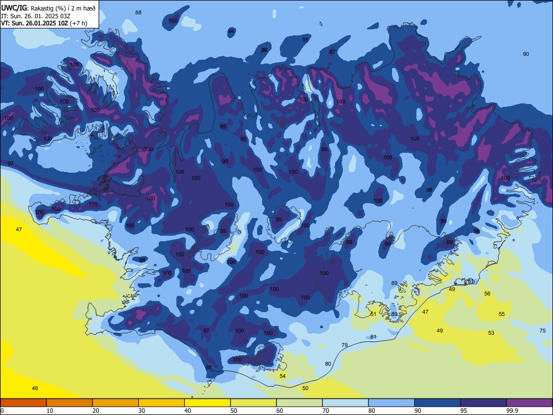The height and width of the screenshot is (415, 553).
Task: Click the pale yellow 50–60 legend swatch
Action: pos(253,403)
